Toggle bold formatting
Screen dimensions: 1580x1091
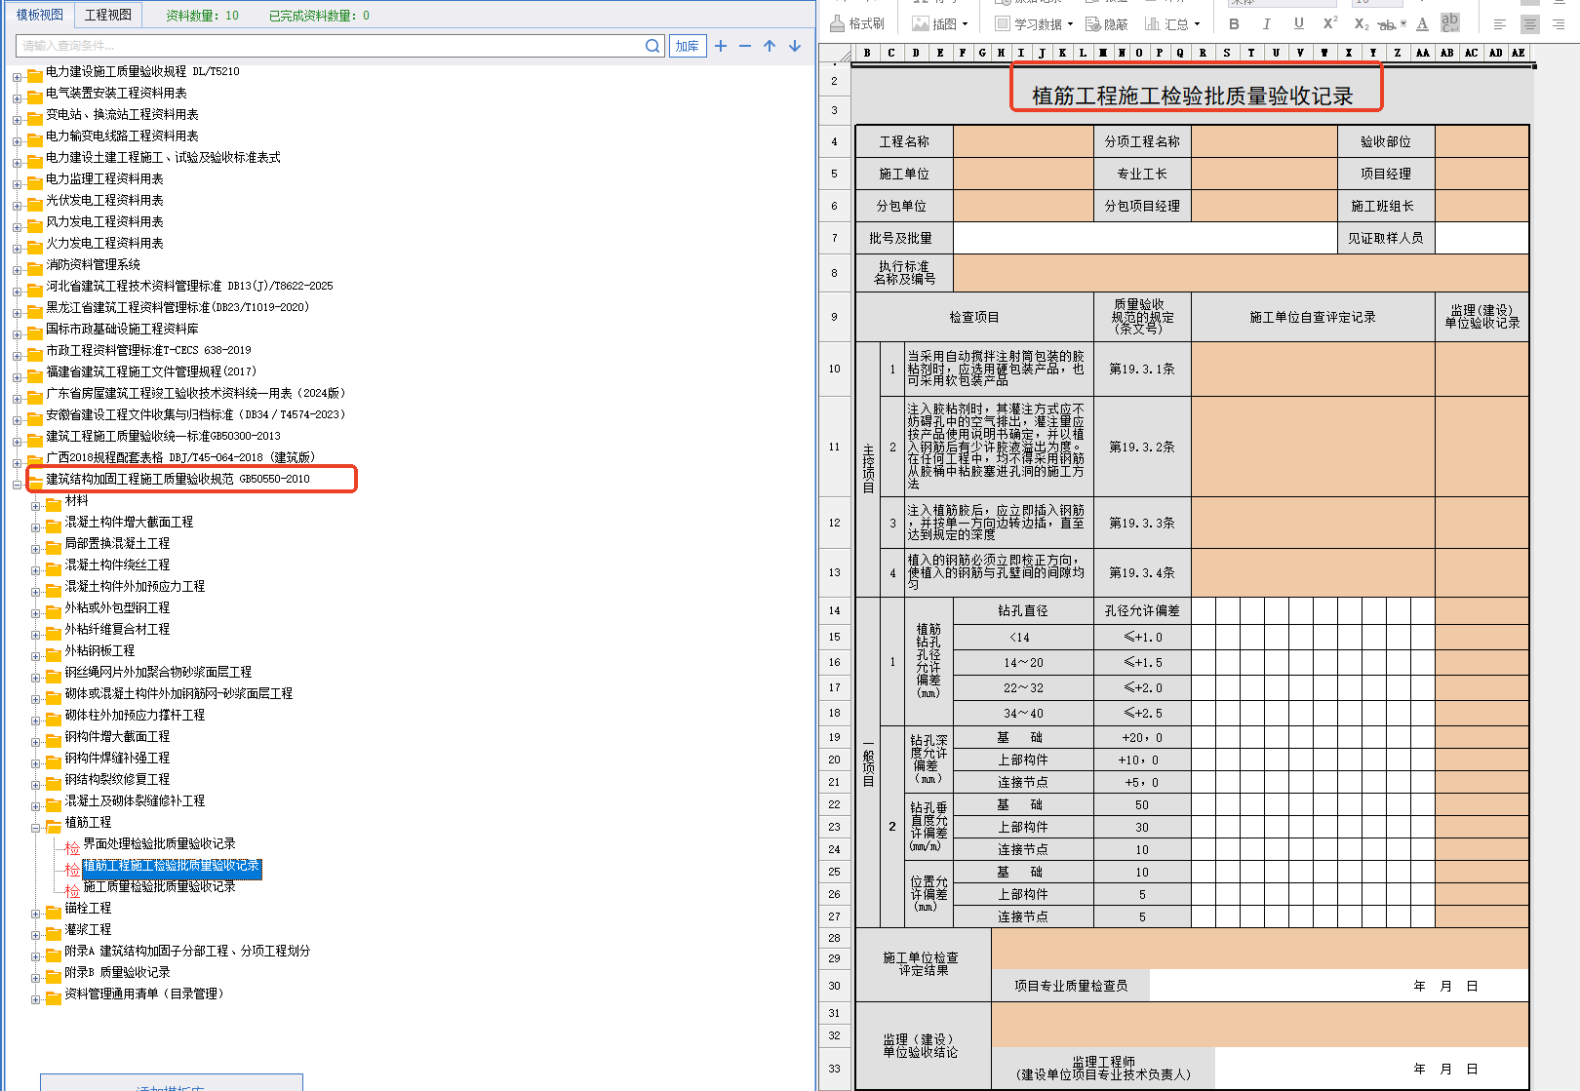1234,23
